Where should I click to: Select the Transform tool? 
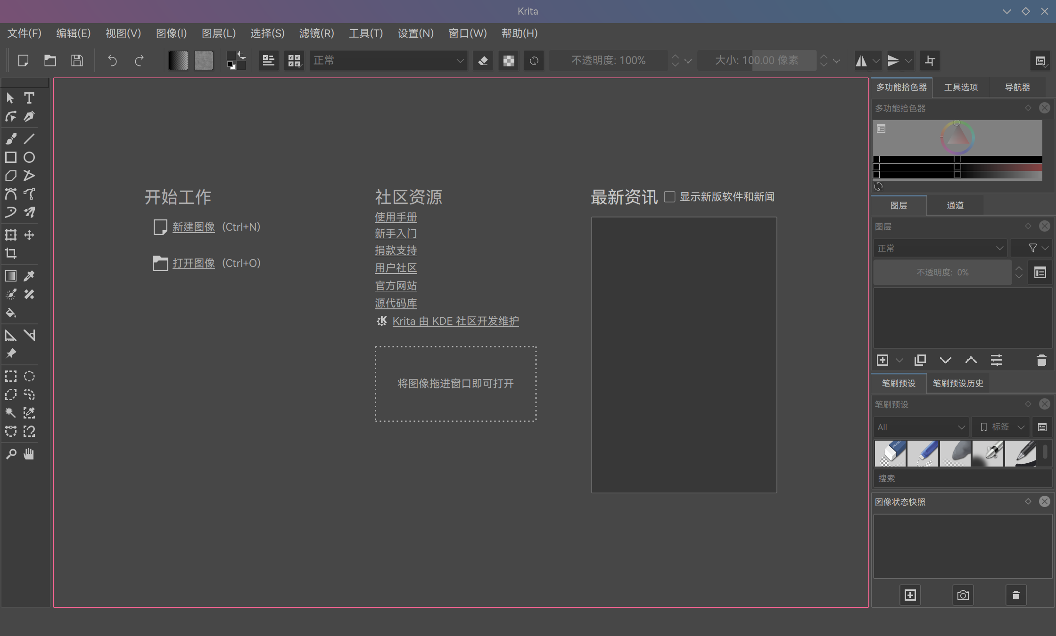10,235
